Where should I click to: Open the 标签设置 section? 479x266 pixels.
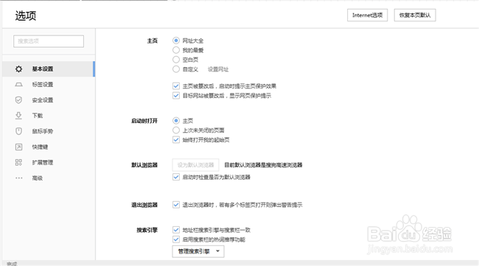(49, 85)
